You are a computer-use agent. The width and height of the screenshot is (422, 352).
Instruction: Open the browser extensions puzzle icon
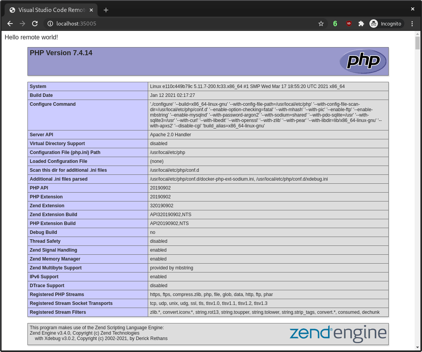(361, 24)
